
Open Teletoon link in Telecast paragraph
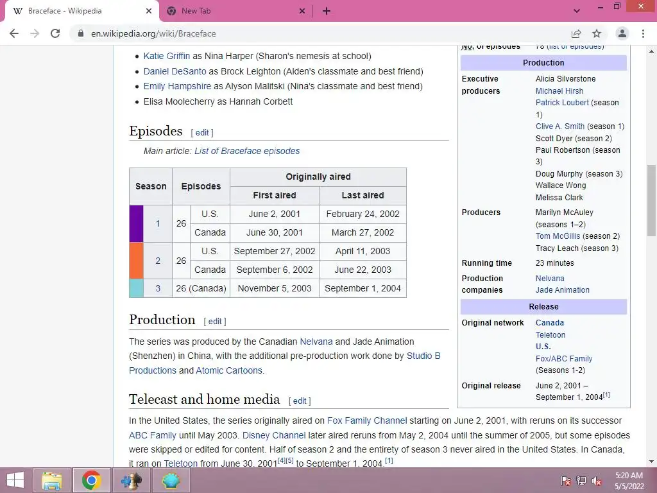[180, 463]
